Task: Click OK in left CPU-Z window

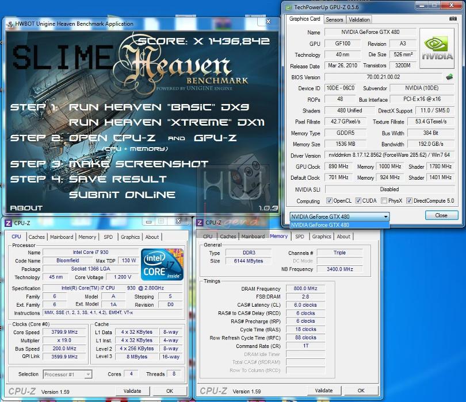Action: 170,391
